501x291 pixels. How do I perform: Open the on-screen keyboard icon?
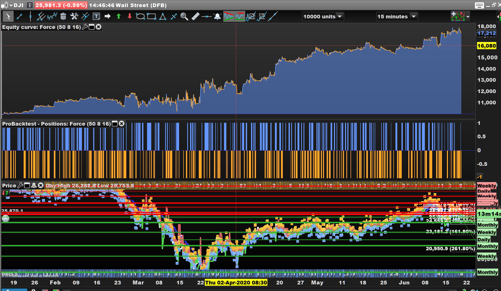(x=479, y=5)
